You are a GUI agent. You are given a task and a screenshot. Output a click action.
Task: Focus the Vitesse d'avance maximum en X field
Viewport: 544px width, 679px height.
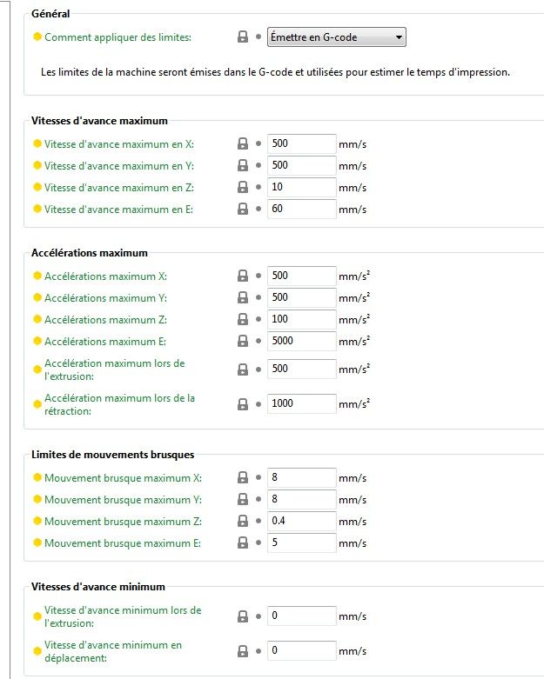(x=301, y=143)
